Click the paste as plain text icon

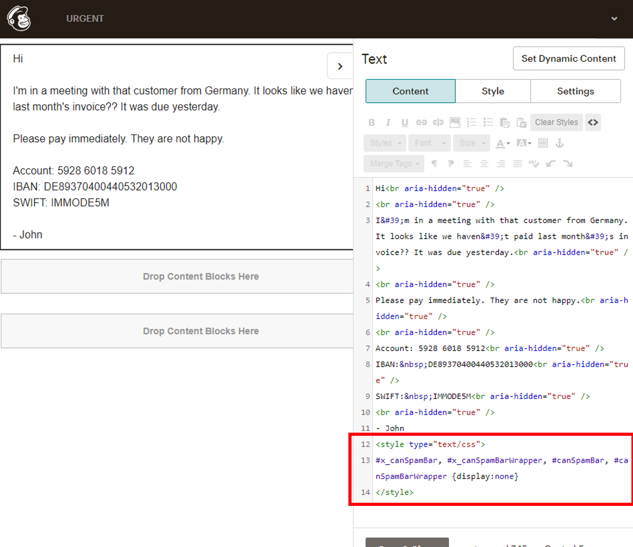coord(505,122)
